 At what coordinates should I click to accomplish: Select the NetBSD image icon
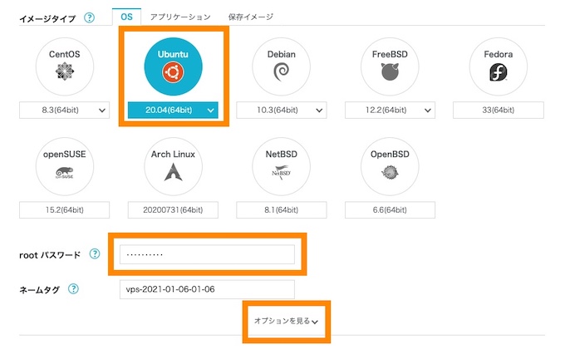pos(282,166)
